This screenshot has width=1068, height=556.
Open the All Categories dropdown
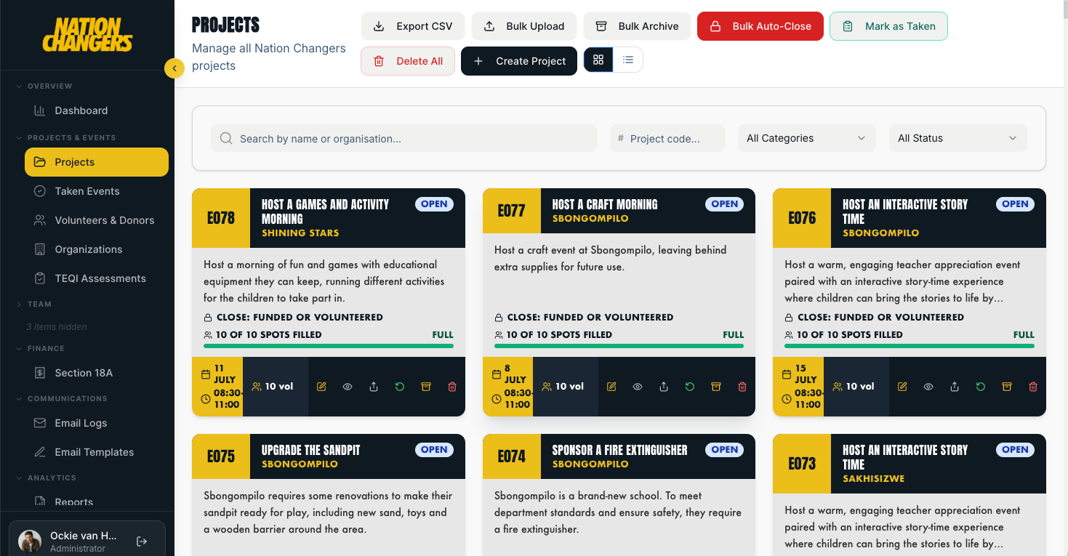806,138
